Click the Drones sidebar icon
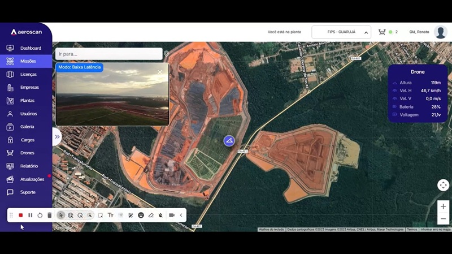Viewport: 452px width, 254px height. pos(10,153)
